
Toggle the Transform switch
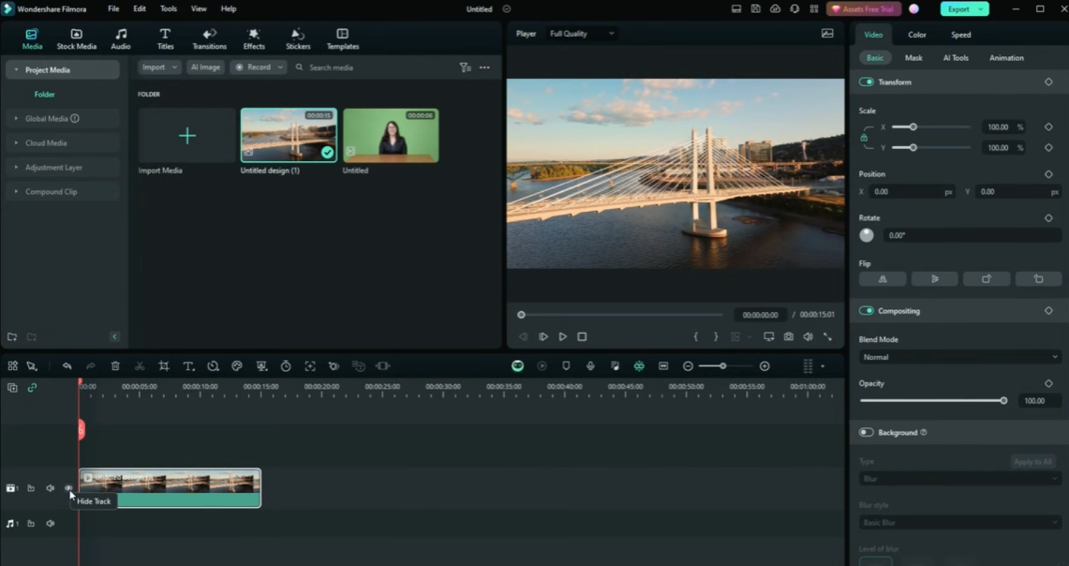[x=867, y=82]
